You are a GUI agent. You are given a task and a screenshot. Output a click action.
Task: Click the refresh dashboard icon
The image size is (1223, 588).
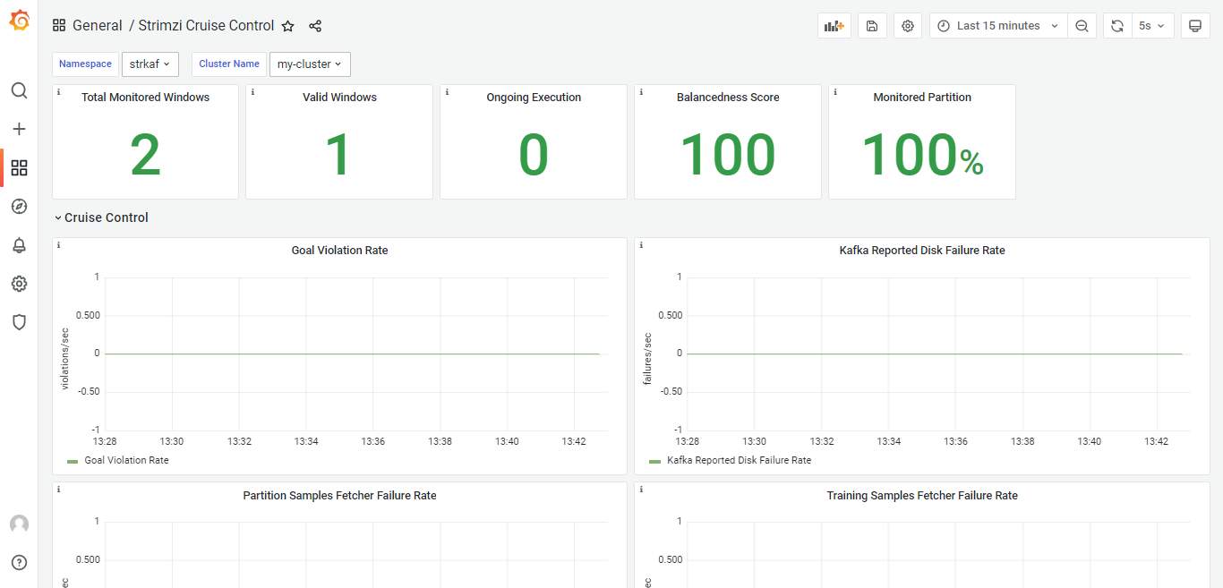pyautogui.click(x=1117, y=26)
